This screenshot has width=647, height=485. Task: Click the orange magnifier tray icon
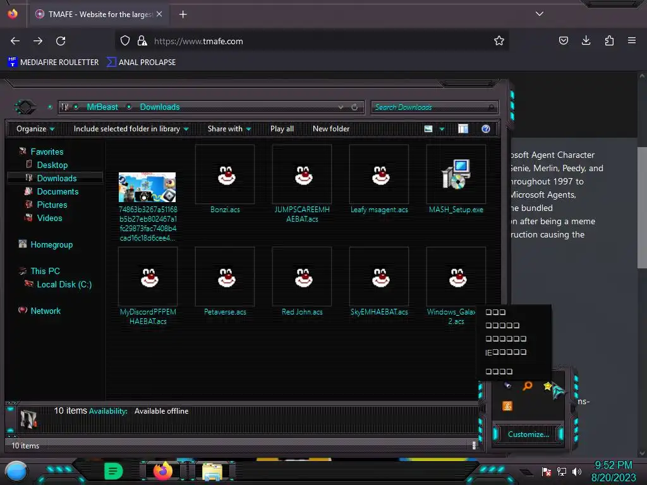[528, 386]
